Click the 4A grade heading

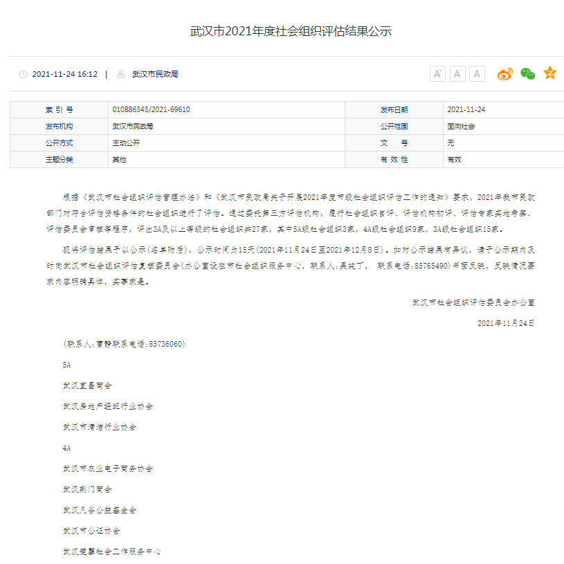(x=66, y=448)
